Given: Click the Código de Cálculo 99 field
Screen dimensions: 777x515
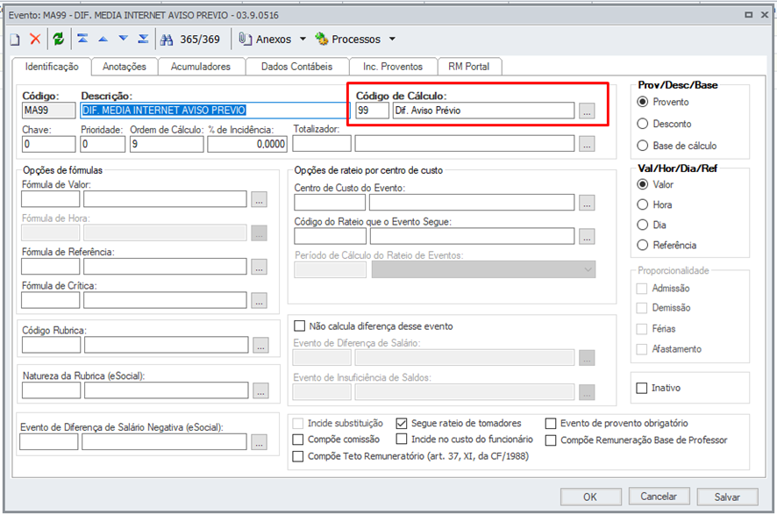Looking at the screenshot, I should click(372, 111).
